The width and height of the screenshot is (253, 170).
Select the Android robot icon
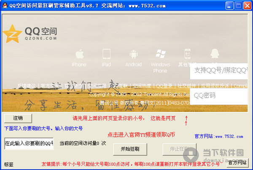133,54
